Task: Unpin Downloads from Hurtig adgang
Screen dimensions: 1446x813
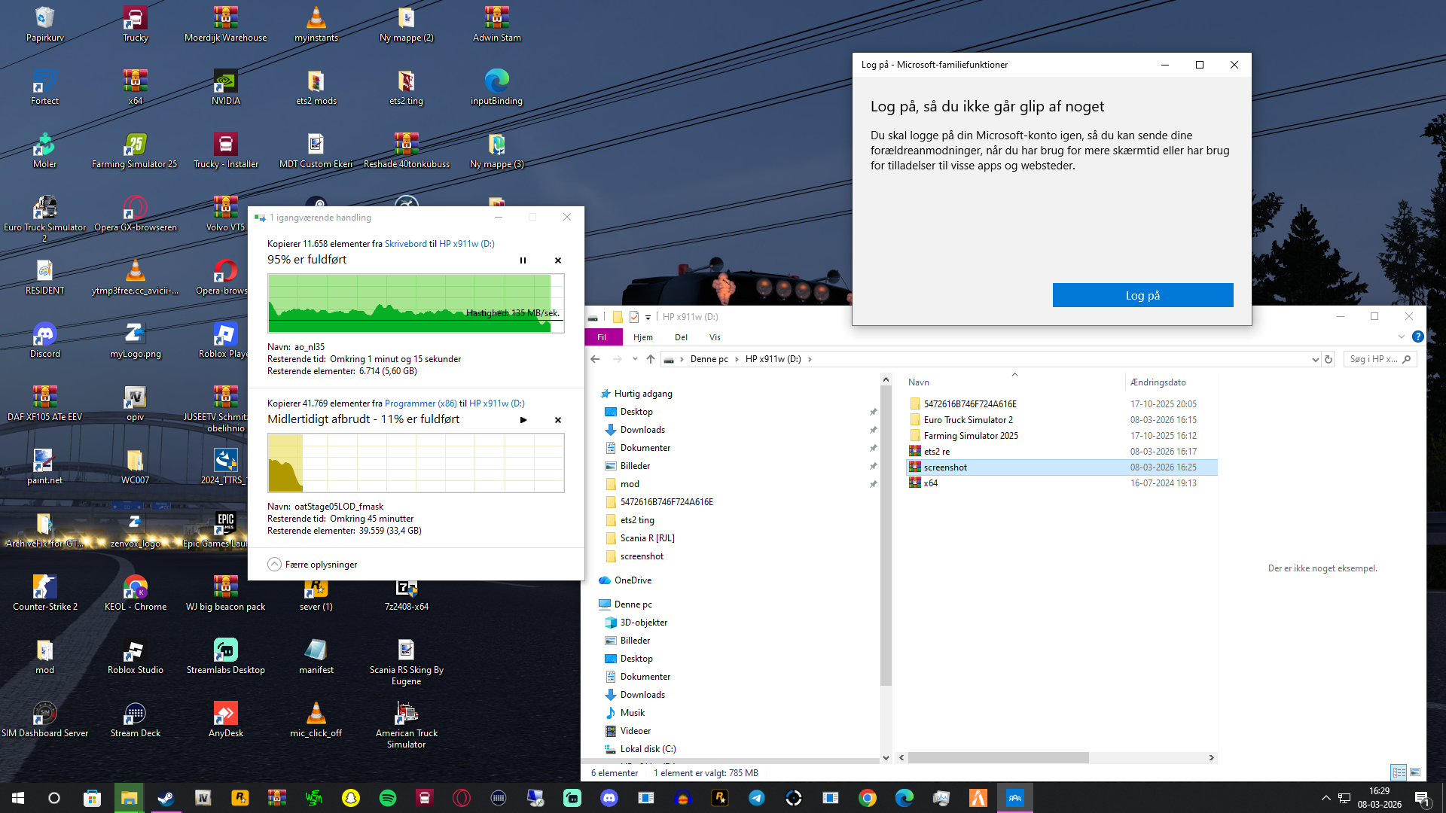Action: click(x=873, y=430)
